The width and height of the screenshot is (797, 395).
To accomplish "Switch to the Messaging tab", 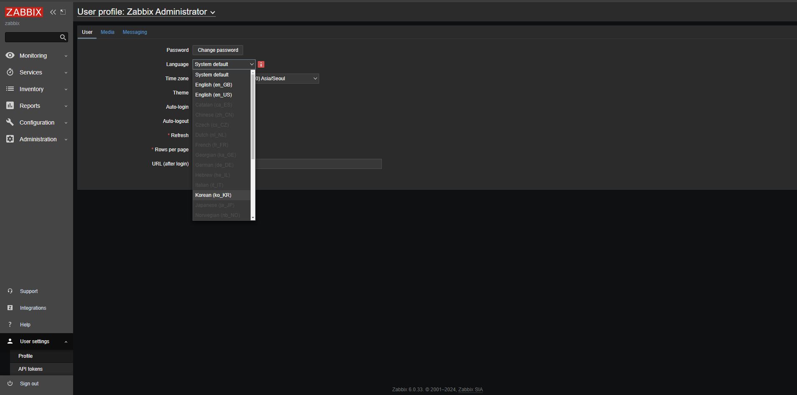I will point(135,32).
